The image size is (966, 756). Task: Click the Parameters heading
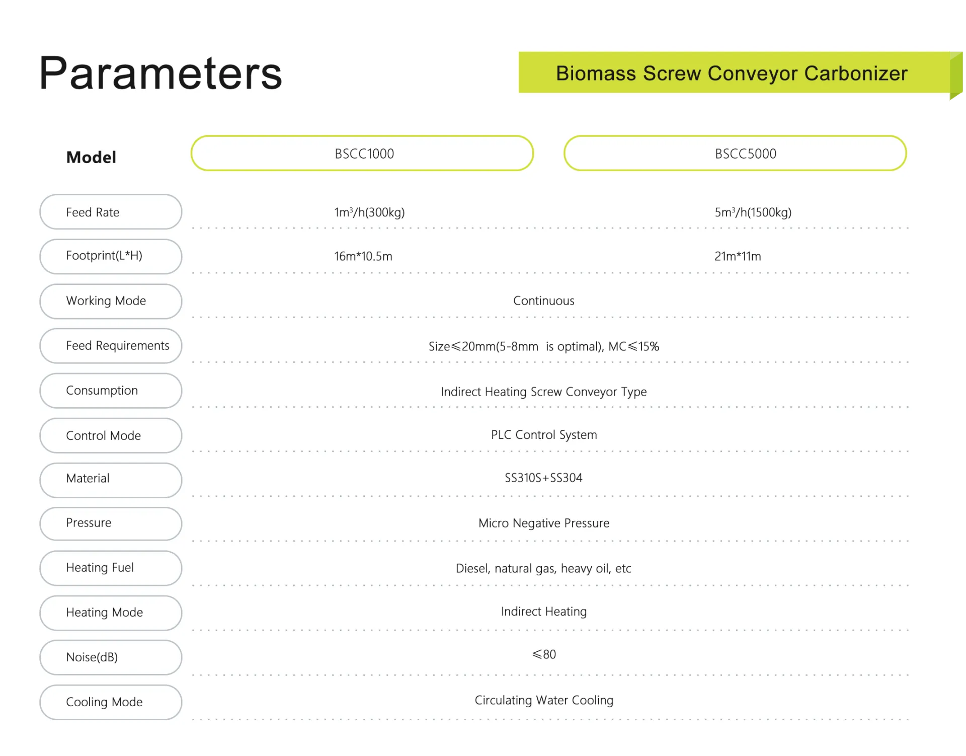click(160, 73)
